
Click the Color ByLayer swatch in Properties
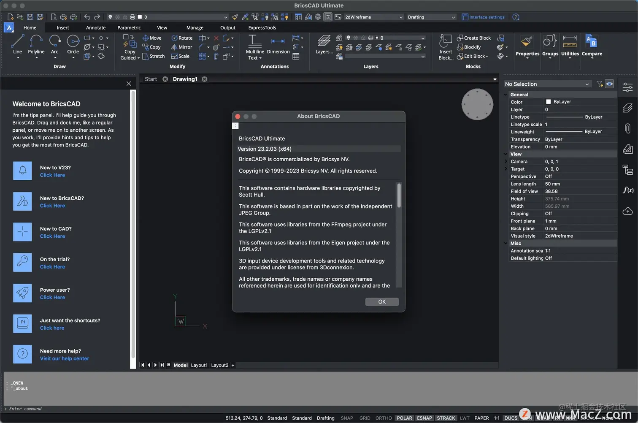pyautogui.click(x=548, y=102)
